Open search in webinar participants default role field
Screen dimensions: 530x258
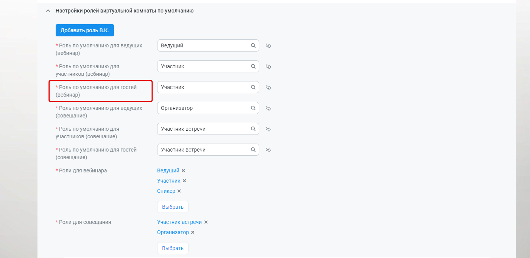(x=253, y=66)
